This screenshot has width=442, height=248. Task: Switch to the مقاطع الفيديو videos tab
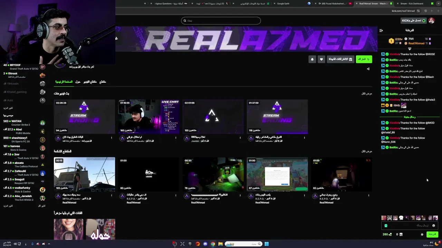[x=90, y=82]
